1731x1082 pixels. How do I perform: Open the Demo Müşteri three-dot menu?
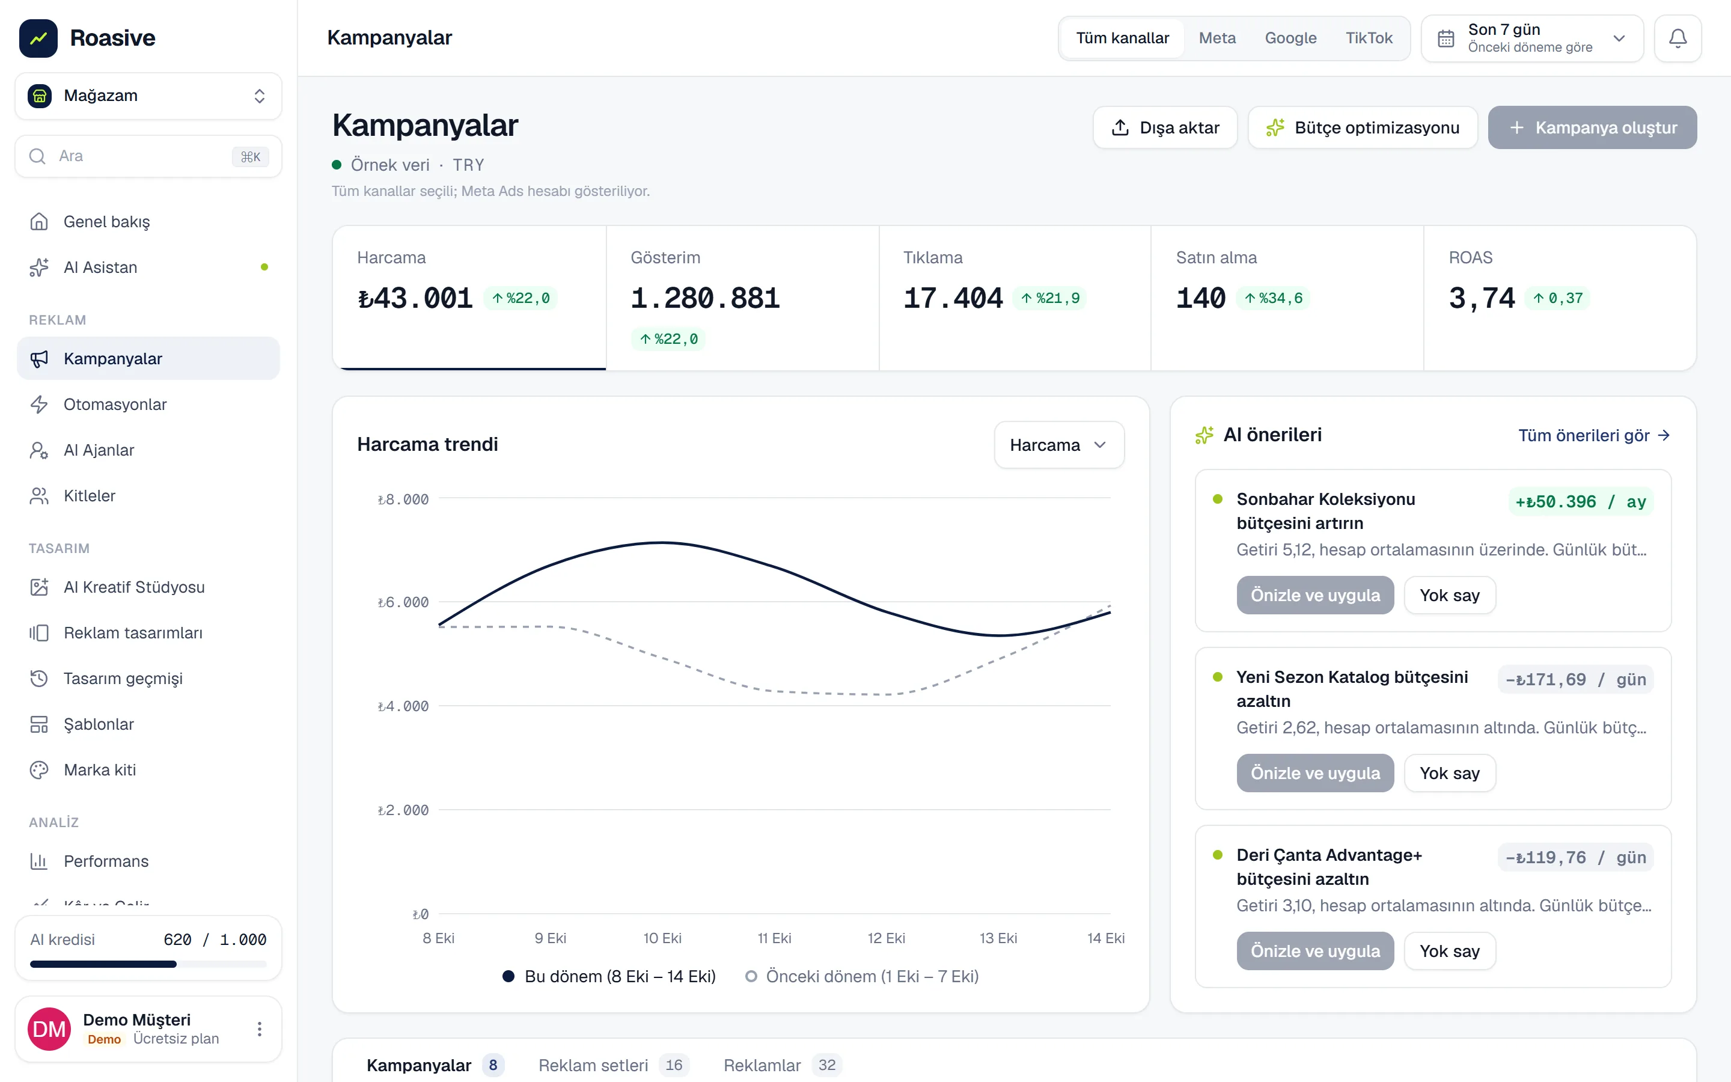click(260, 1029)
